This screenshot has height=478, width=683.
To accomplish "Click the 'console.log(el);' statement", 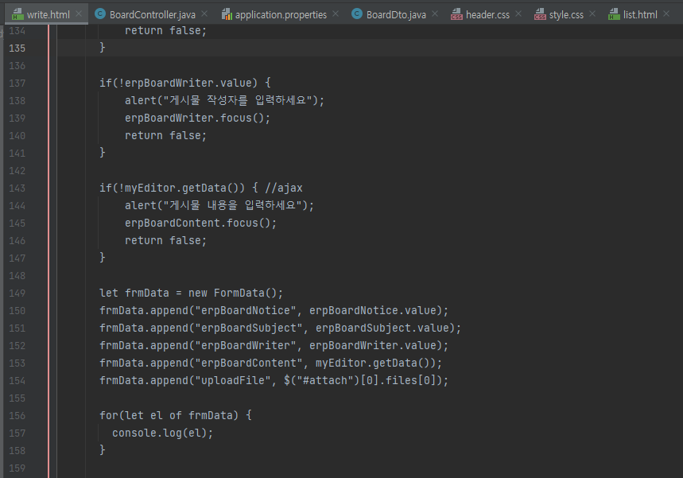I will [162, 433].
